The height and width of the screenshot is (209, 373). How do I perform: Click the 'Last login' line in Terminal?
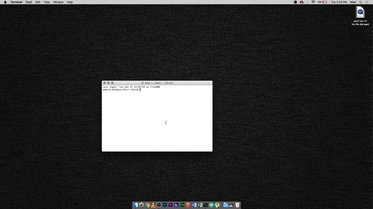(x=131, y=87)
